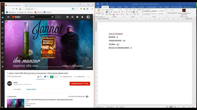Apply bold formatting in Word ribbon
This screenshot has height=110, width=197.
click(x=107, y=12)
